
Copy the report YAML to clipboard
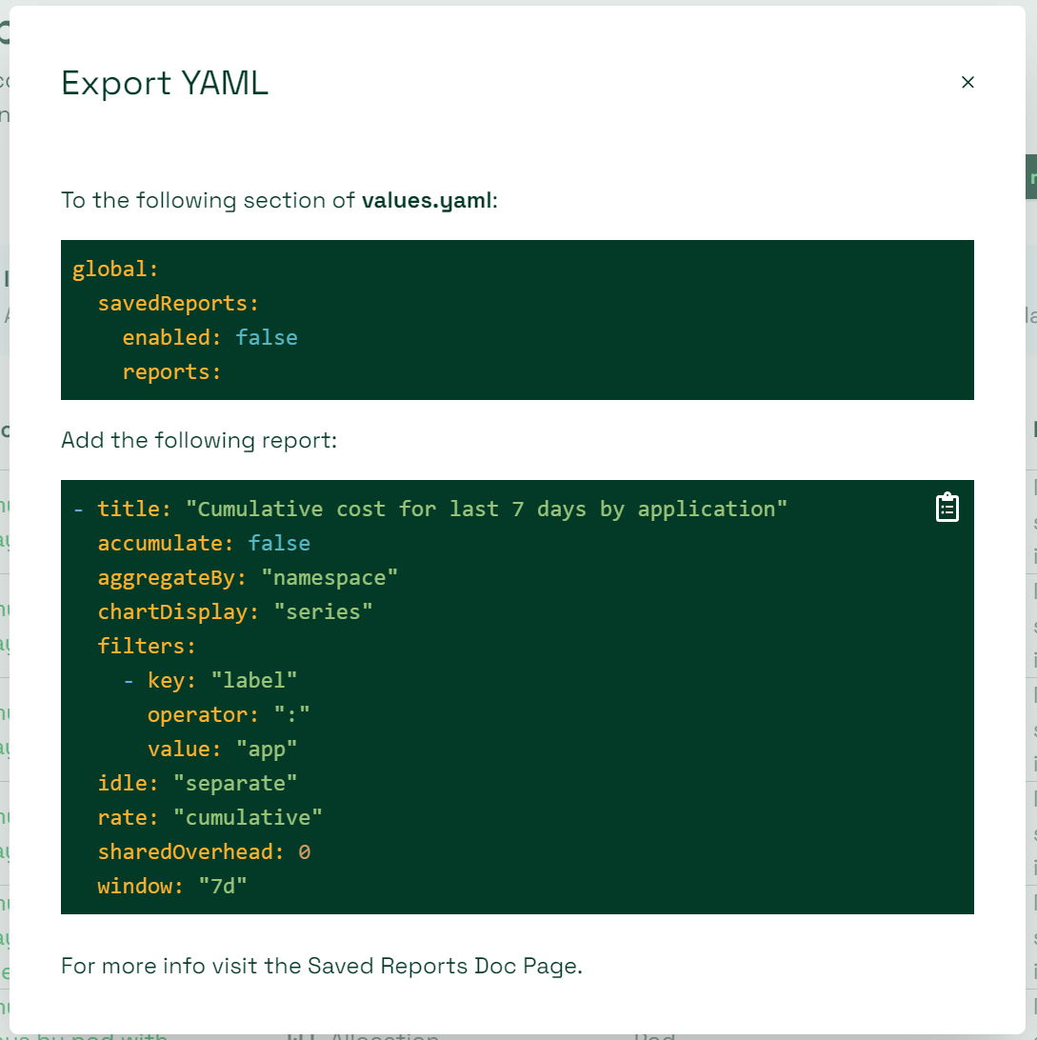[947, 508]
